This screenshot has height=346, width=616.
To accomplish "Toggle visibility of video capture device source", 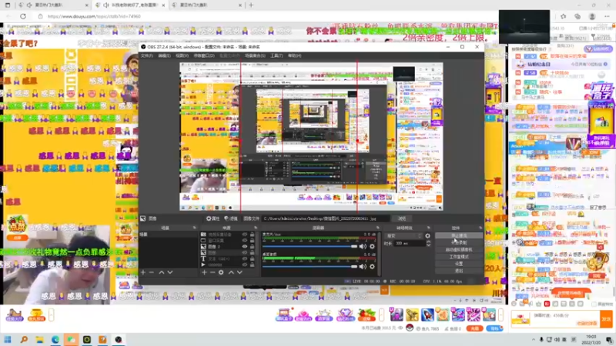I will (245, 235).
